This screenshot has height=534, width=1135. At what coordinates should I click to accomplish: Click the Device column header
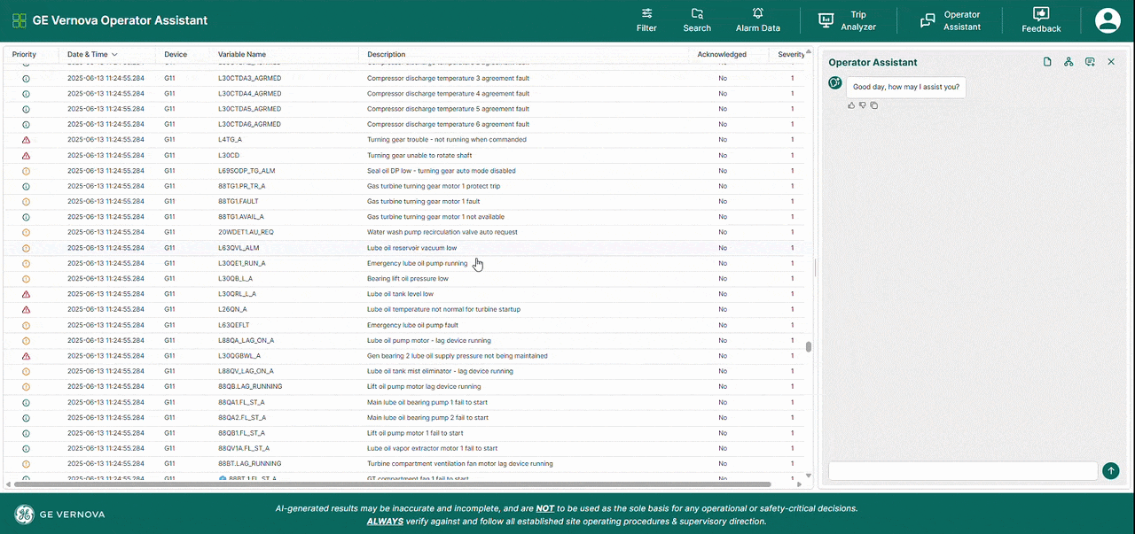tap(176, 55)
